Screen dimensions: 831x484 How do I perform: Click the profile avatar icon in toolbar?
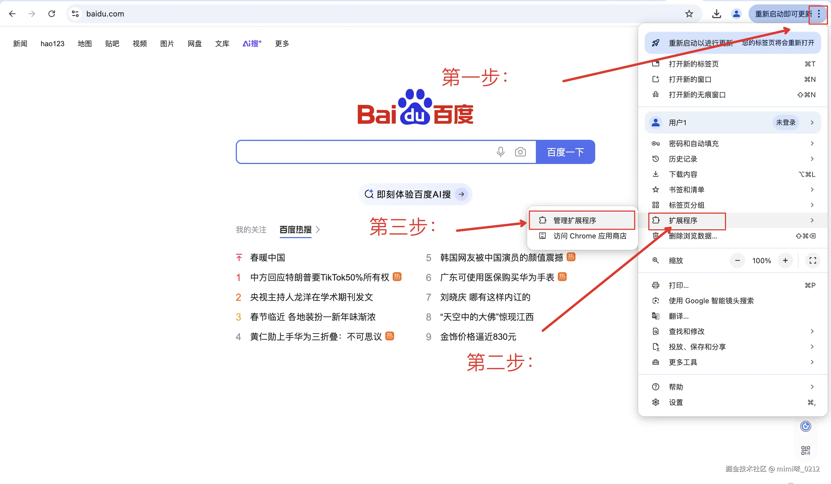click(x=736, y=14)
